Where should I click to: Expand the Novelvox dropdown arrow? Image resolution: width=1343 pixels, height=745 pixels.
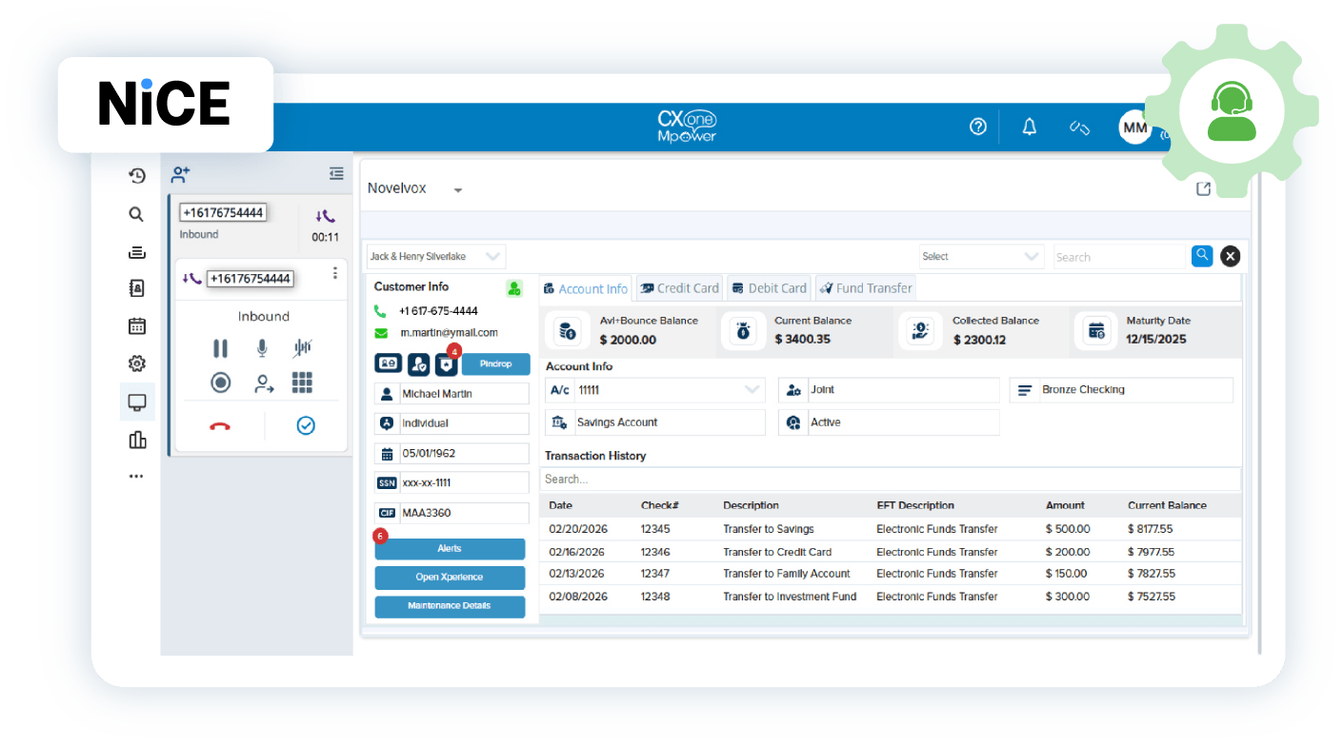point(458,190)
